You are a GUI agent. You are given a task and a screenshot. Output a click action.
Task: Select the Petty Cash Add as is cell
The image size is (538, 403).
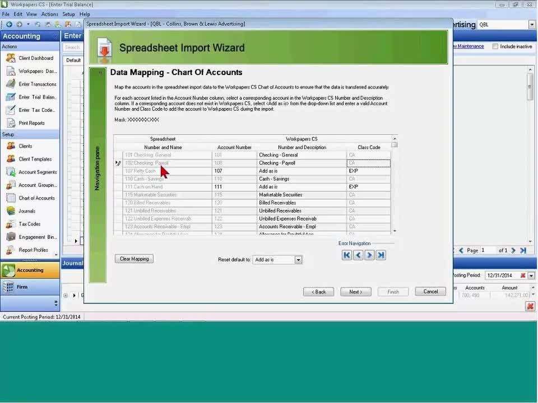pos(302,171)
